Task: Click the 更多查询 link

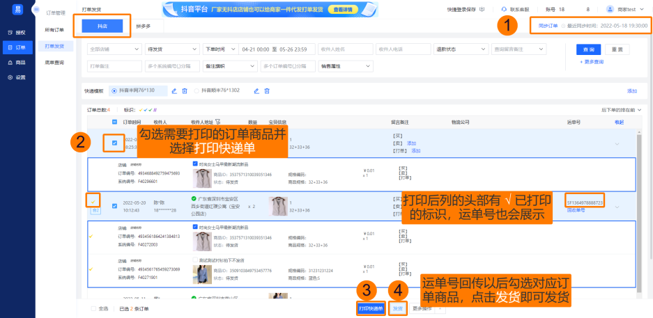Action: coord(592,62)
